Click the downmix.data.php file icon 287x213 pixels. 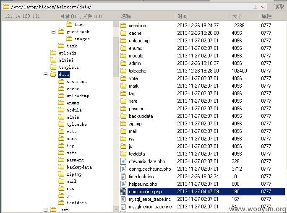coord(123,161)
